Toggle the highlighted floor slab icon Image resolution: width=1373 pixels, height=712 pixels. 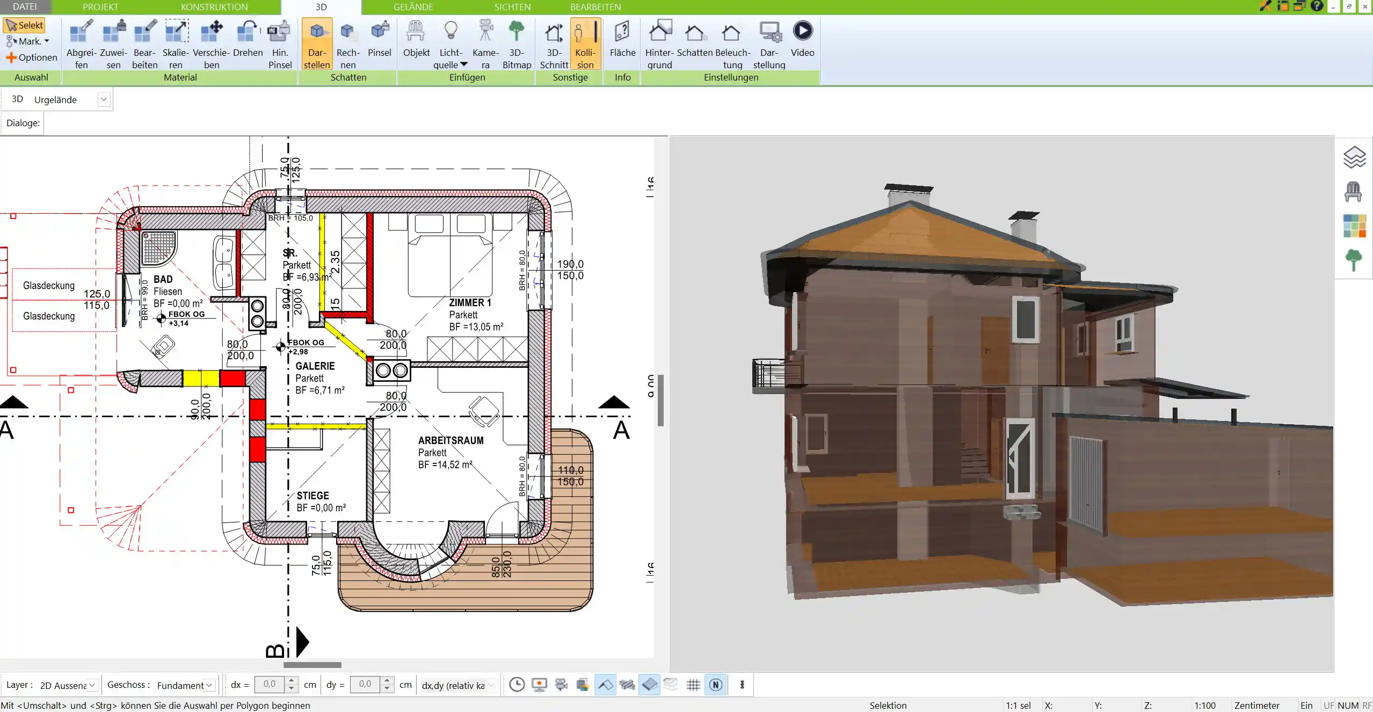pyautogui.click(x=649, y=685)
